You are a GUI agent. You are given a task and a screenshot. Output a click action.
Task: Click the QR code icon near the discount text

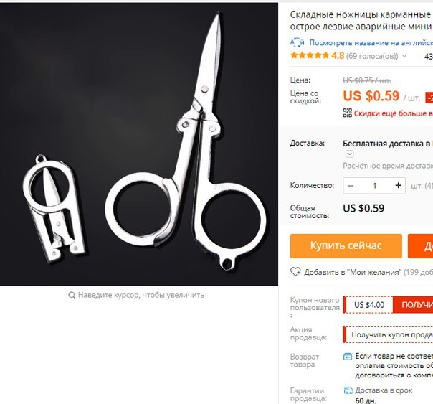[x=348, y=113]
